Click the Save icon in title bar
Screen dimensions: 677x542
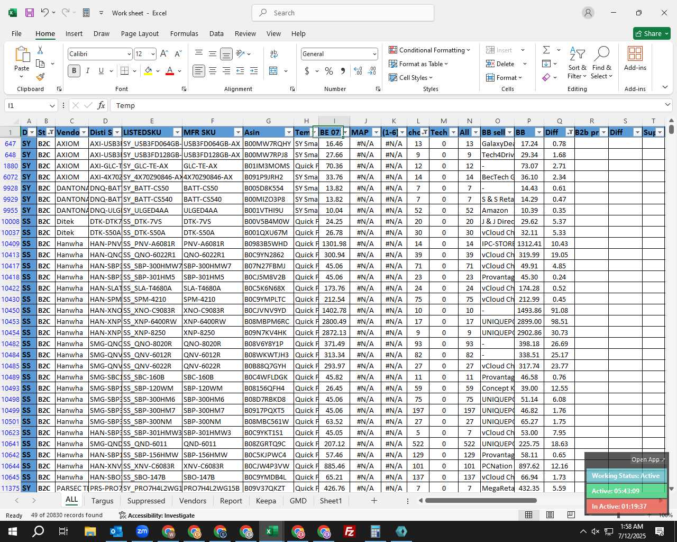pos(30,13)
